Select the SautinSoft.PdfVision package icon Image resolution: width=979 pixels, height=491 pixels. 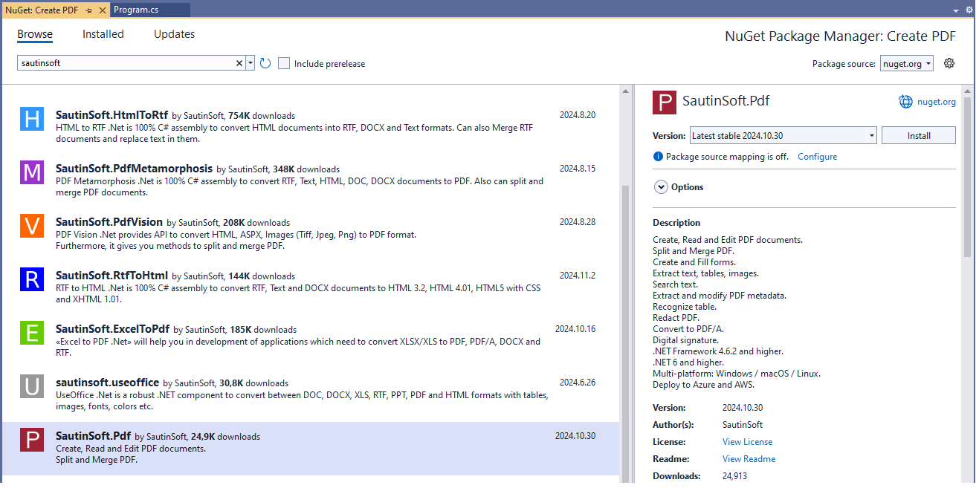(x=31, y=226)
